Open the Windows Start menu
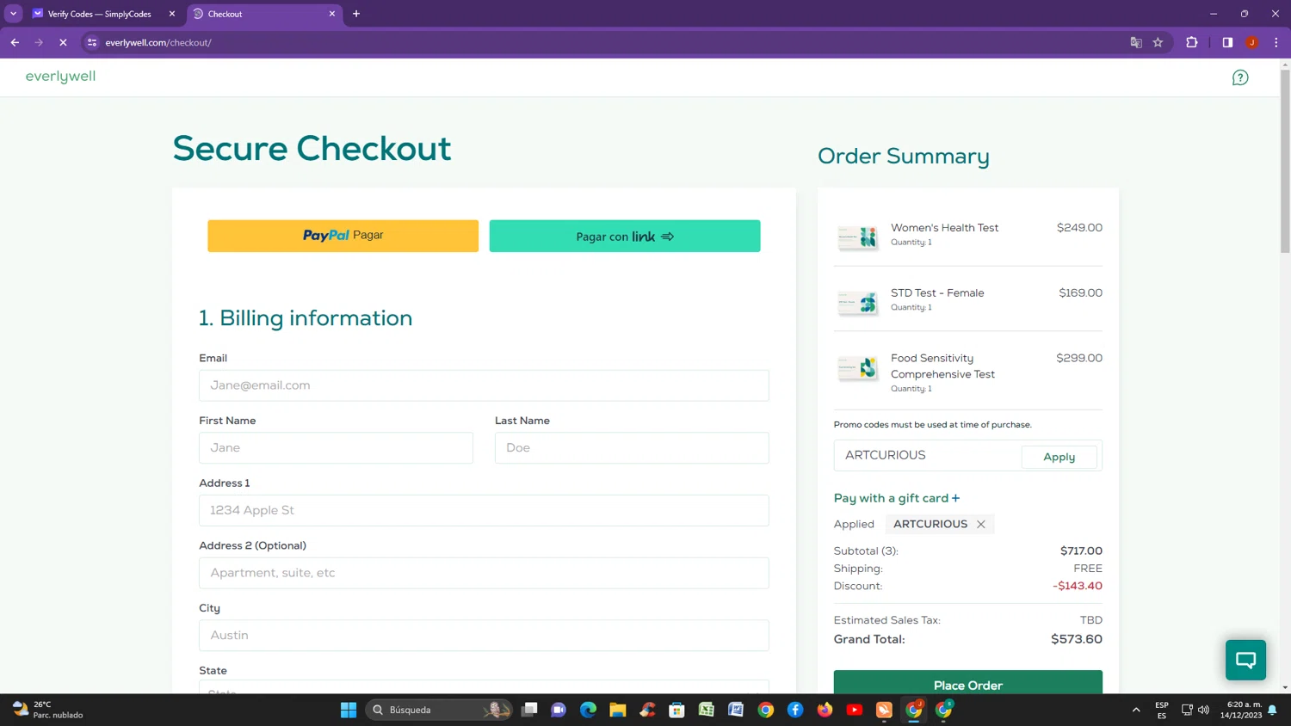Image resolution: width=1291 pixels, height=726 pixels. point(349,710)
